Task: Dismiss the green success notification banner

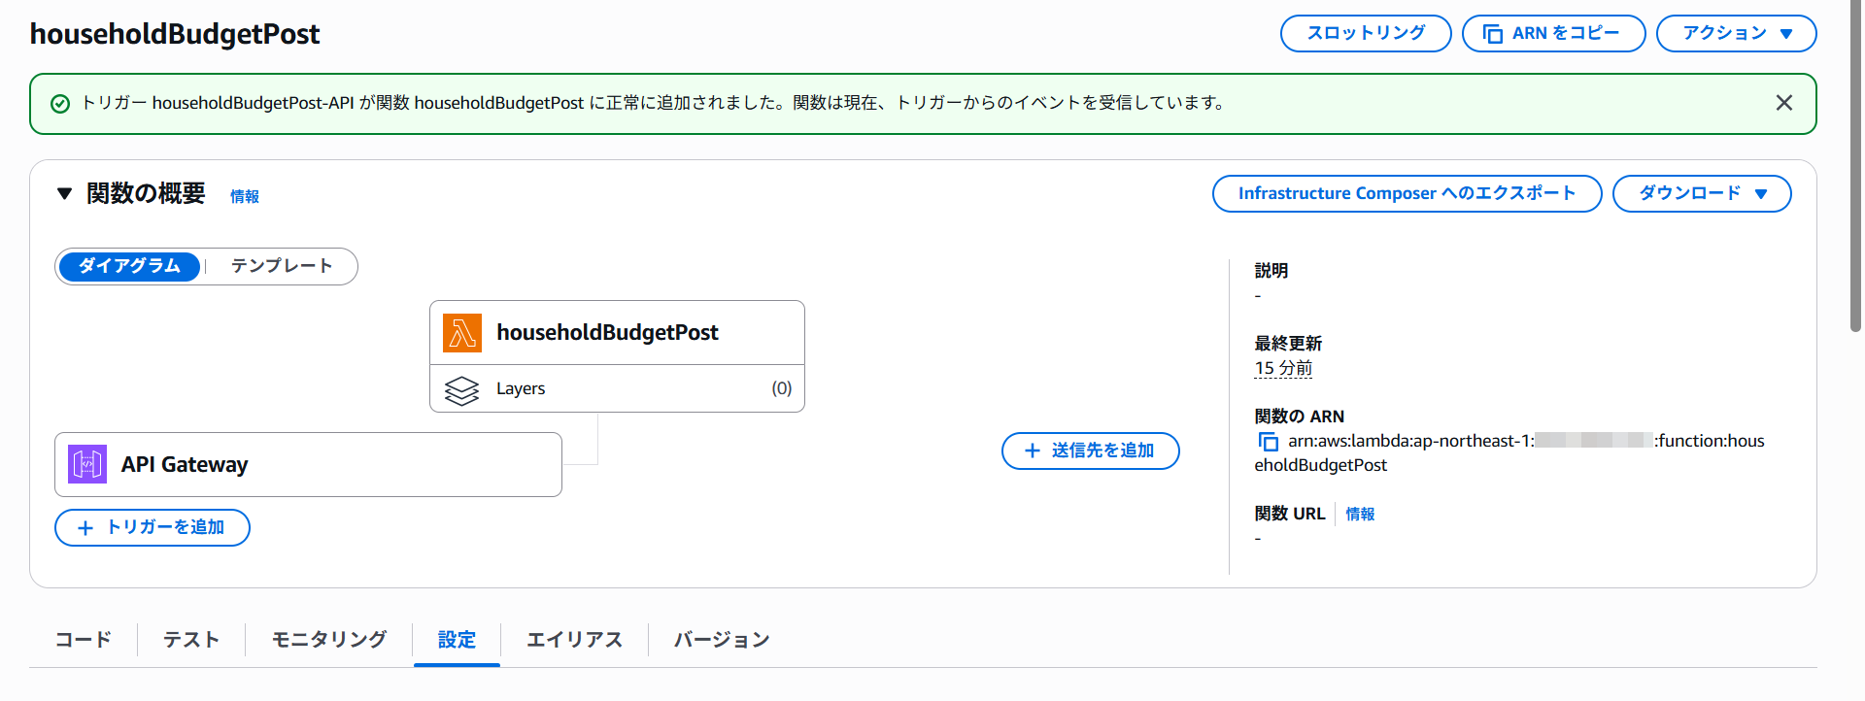Action: coord(1783,103)
